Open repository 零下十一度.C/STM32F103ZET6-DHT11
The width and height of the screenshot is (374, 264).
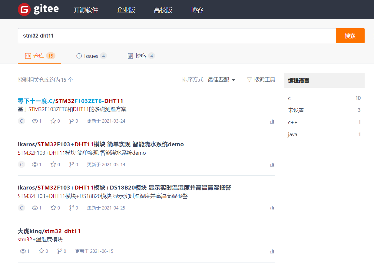[x=71, y=101]
